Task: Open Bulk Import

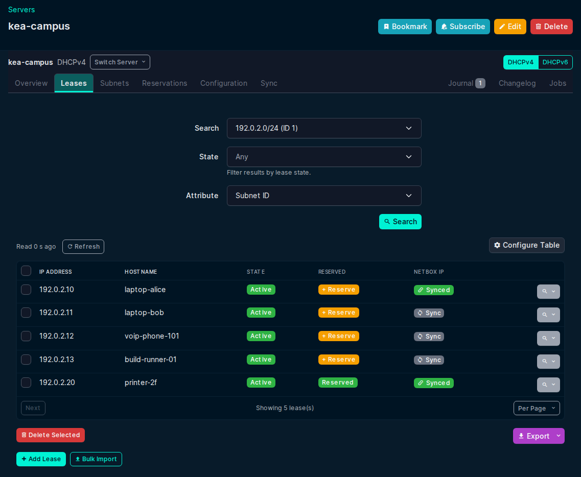Action: [96, 459]
